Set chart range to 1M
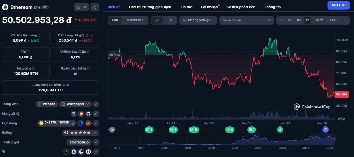354x157 pixels. point(298,20)
